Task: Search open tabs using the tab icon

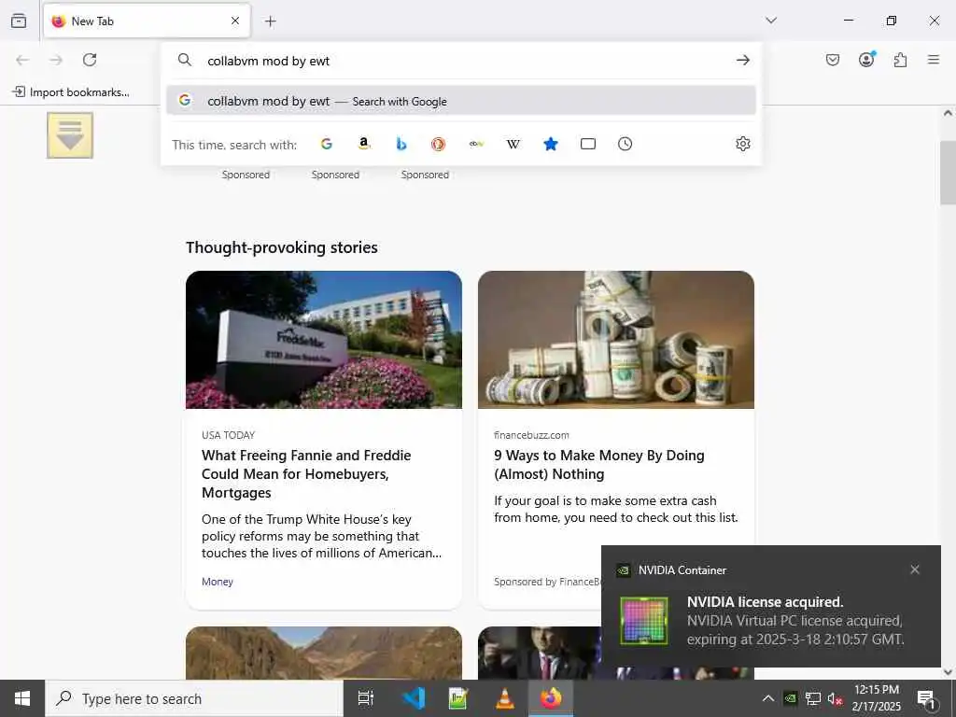Action: tap(588, 144)
